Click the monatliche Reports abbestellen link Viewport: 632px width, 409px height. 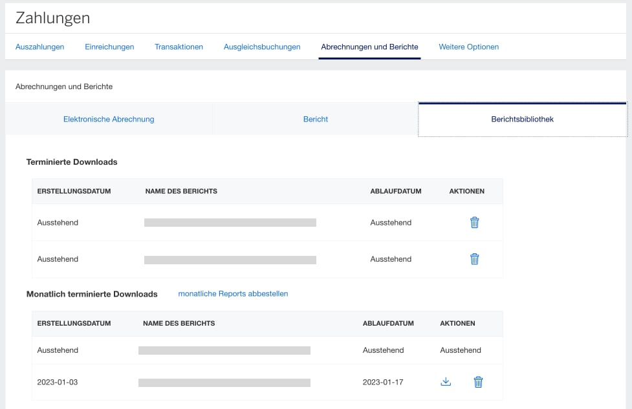pyautogui.click(x=233, y=293)
